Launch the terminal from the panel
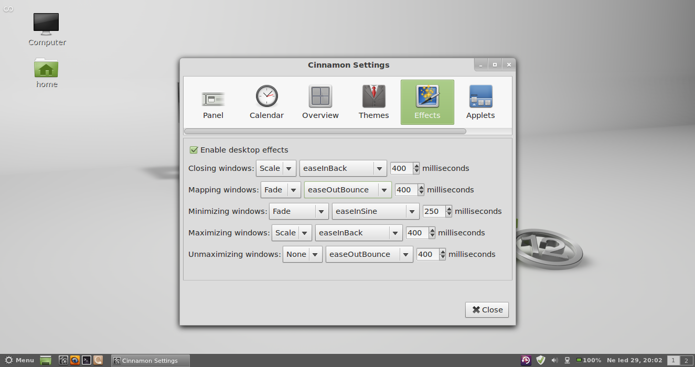695x367 pixels. tap(87, 360)
